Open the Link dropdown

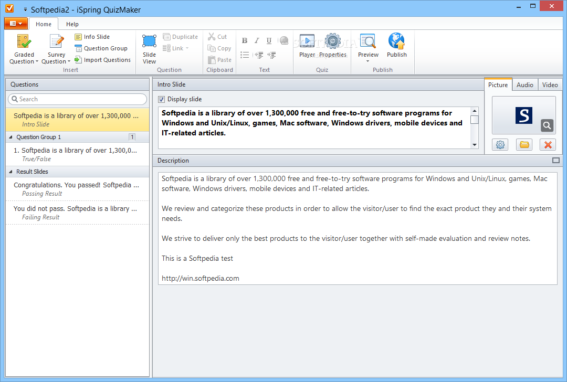[x=176, y=48]
